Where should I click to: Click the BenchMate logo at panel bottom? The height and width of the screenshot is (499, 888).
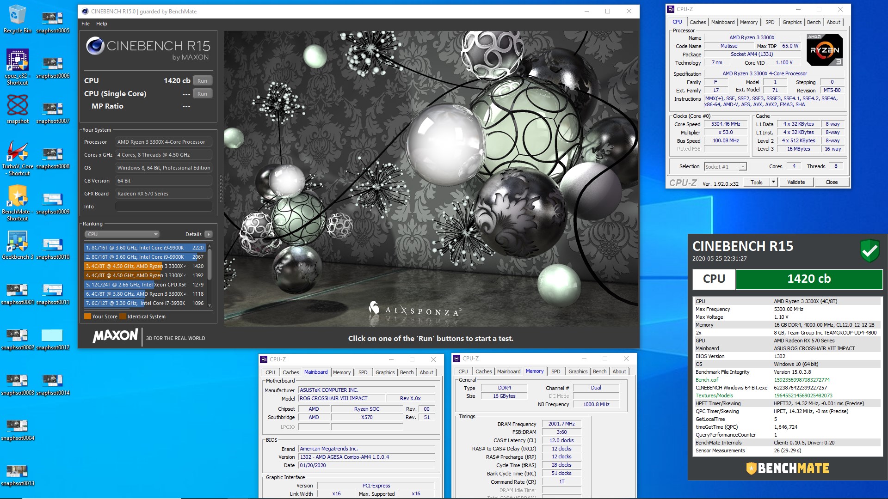pos(787,468)
